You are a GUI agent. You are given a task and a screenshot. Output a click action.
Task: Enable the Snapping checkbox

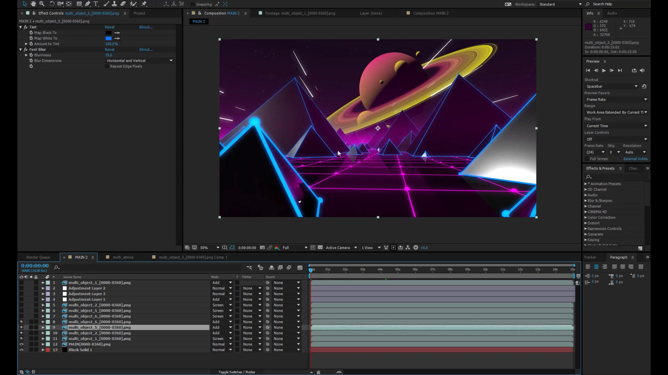point(193,4)
